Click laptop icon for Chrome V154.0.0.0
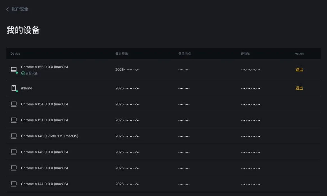 (x=14, y=104)
